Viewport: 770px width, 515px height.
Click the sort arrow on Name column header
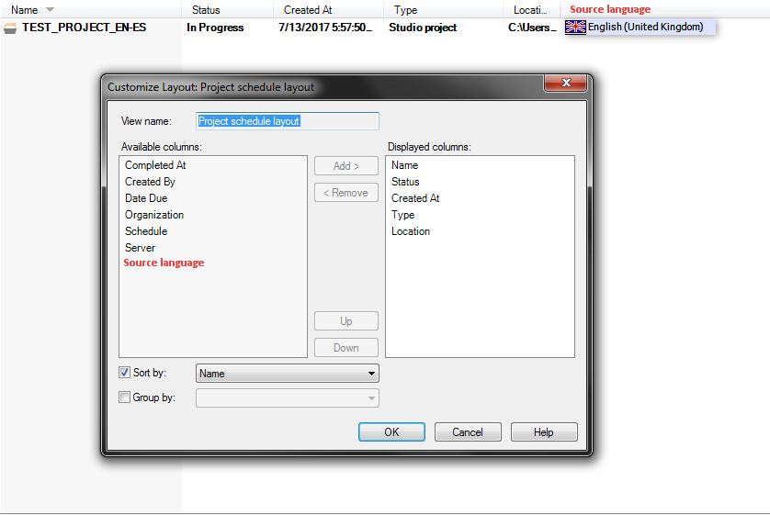(x=50, y=10)
